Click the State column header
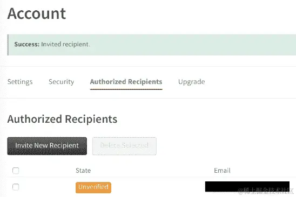Screen dimensions: 296x197 tap(83, 171)
